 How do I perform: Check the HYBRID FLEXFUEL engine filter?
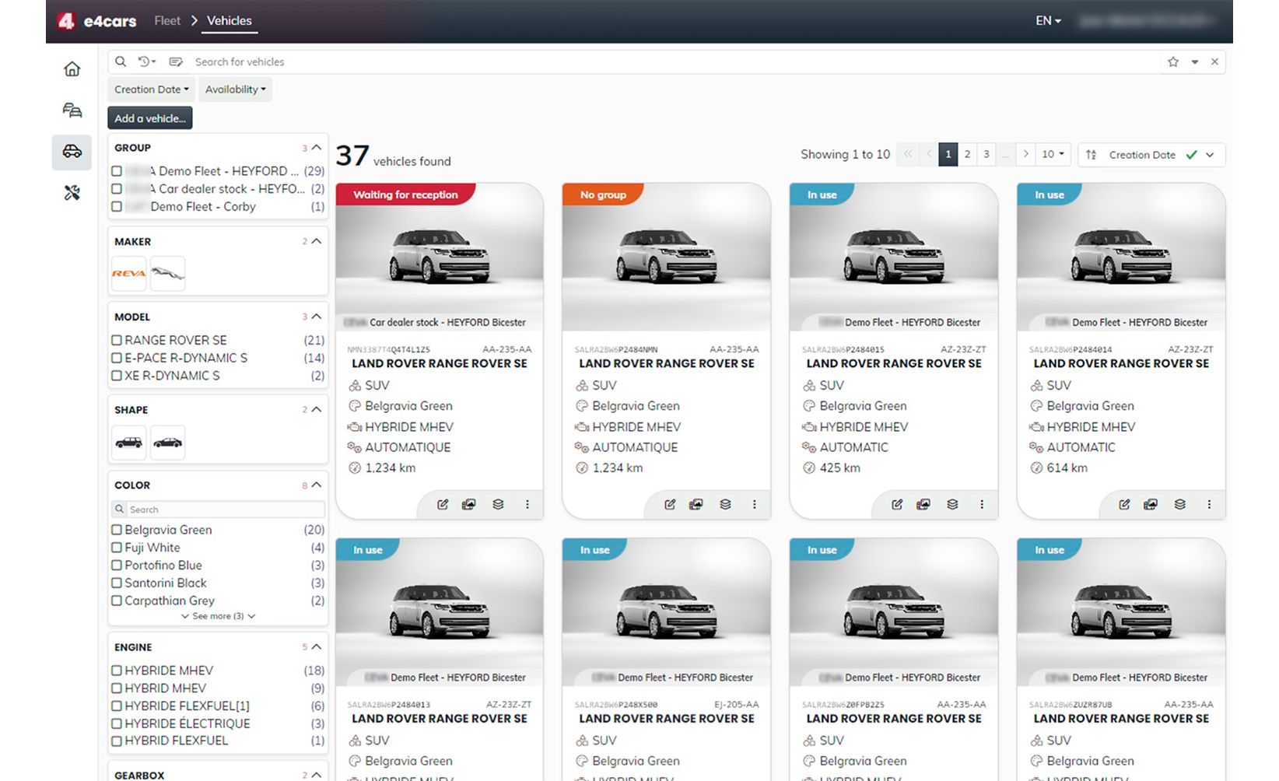pos(117,741)
